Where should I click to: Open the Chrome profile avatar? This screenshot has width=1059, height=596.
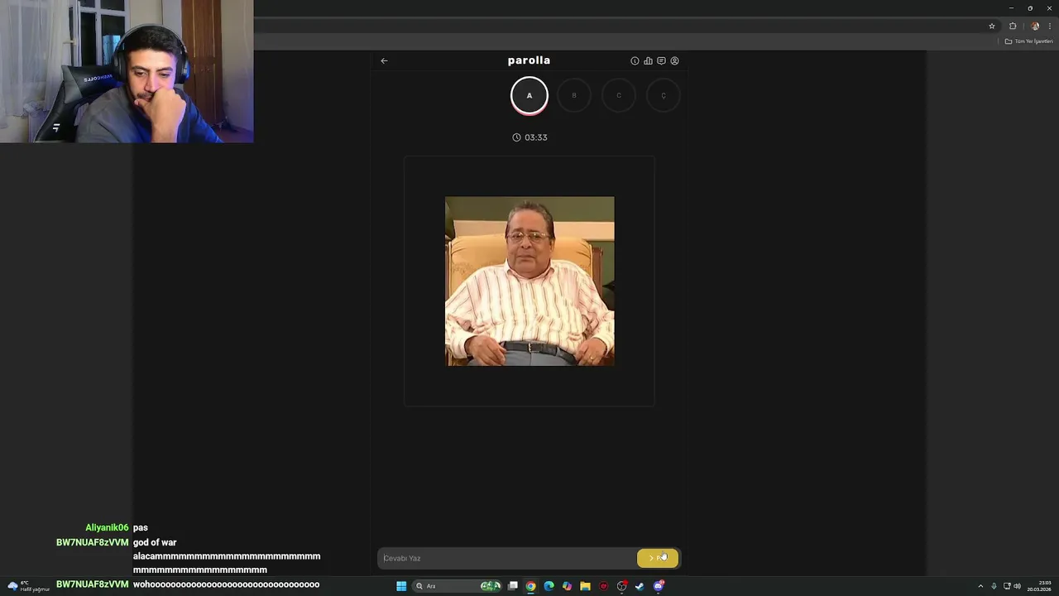1034,26
